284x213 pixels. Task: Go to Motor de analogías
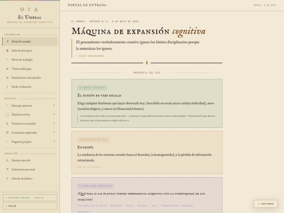point(30,59)
